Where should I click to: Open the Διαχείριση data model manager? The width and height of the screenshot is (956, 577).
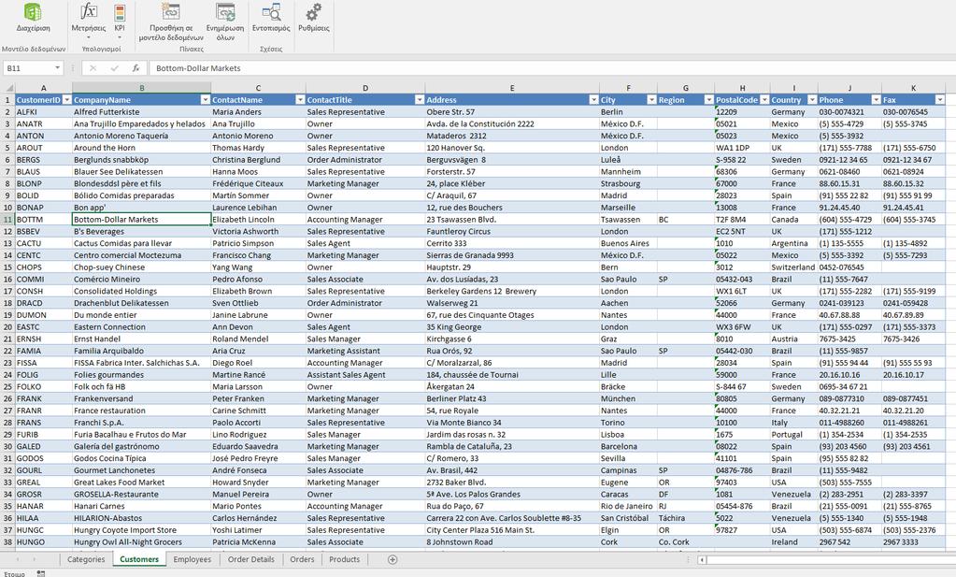(x=33, y=18)
